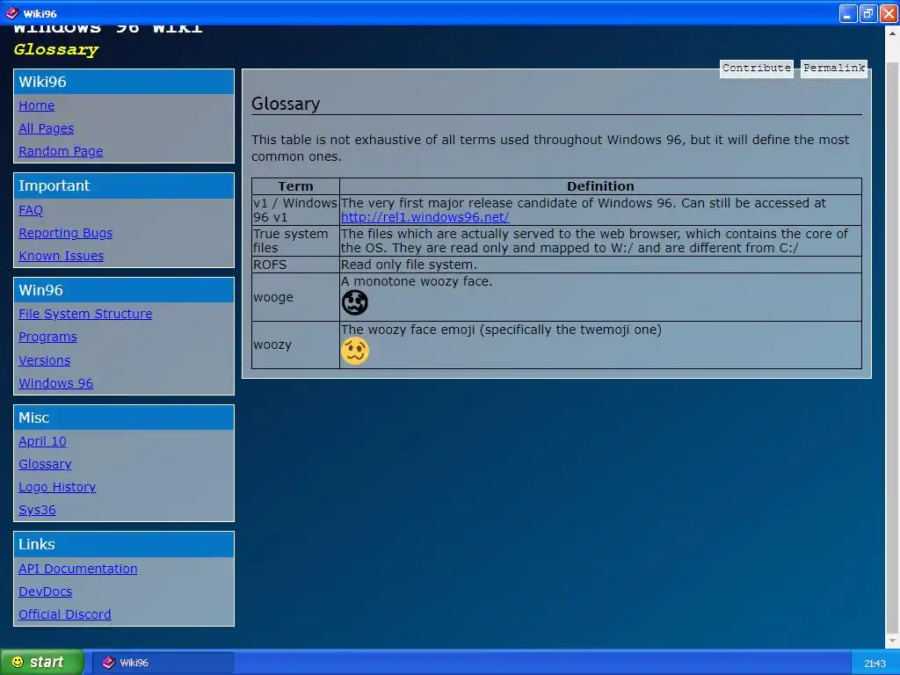Image resolution: width=900 pixels, height=675 pixels.
Task: Click the taskbar clock showing 21:43
Action: (x=875, y=664)
